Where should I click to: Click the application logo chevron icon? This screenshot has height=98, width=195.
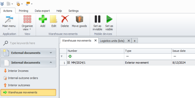(2, 4)
